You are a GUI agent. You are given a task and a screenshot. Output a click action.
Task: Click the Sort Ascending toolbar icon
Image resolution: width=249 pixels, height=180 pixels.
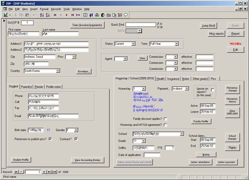(42, 15)
